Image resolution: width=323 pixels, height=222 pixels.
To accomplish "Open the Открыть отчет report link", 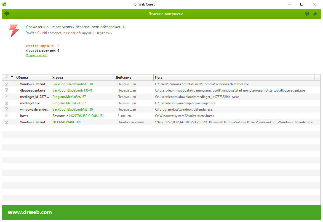I will 36,55.
